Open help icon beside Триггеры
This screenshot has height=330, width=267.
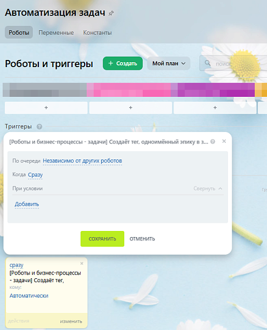(40, 127)
